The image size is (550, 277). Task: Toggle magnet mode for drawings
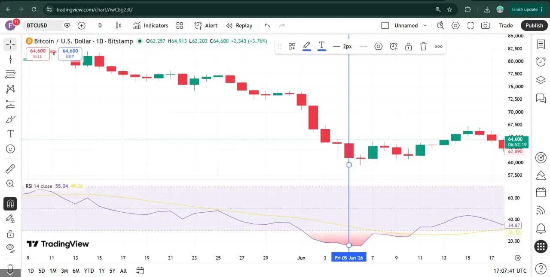pos(10,204)
